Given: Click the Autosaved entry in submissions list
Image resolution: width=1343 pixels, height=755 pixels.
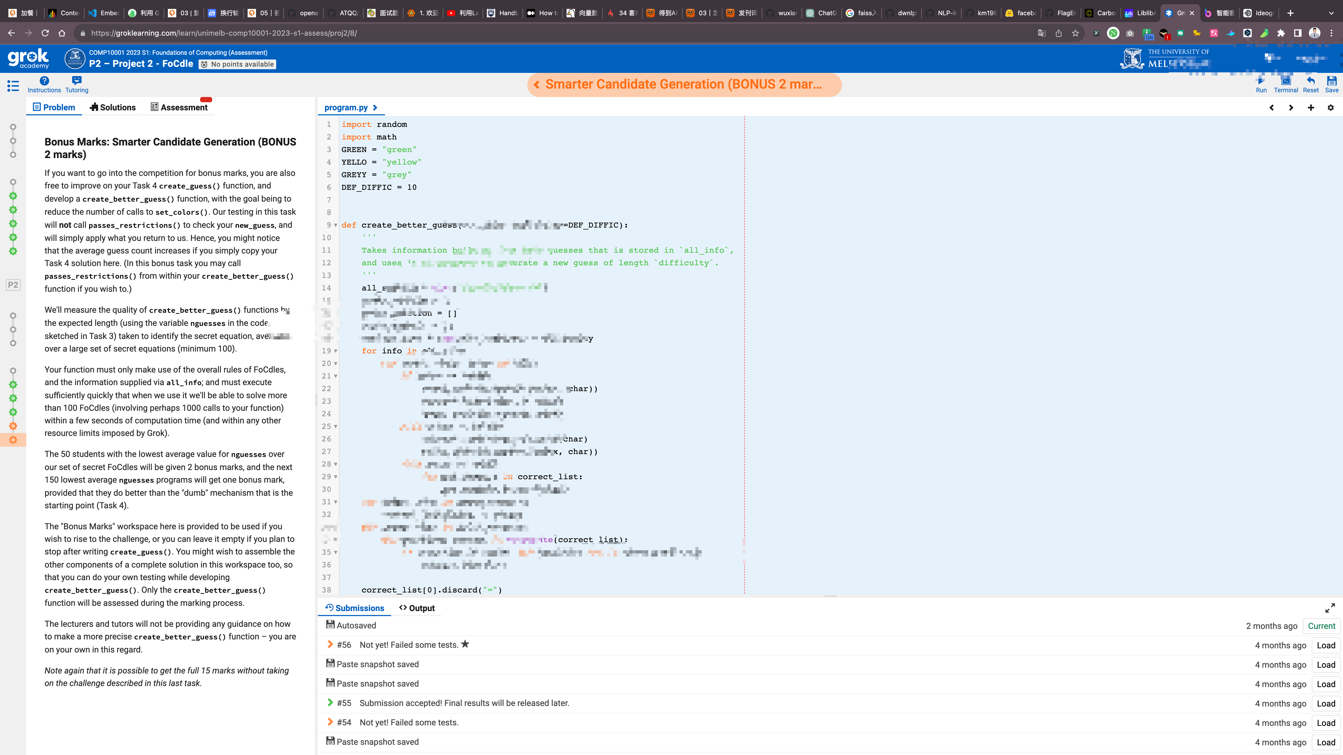Looking at the screenshot, I should 351,625.
